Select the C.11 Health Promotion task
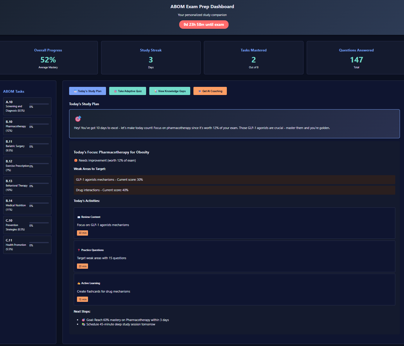The width and height of the screenshot is (404, 346). click(x=27, y=245)
